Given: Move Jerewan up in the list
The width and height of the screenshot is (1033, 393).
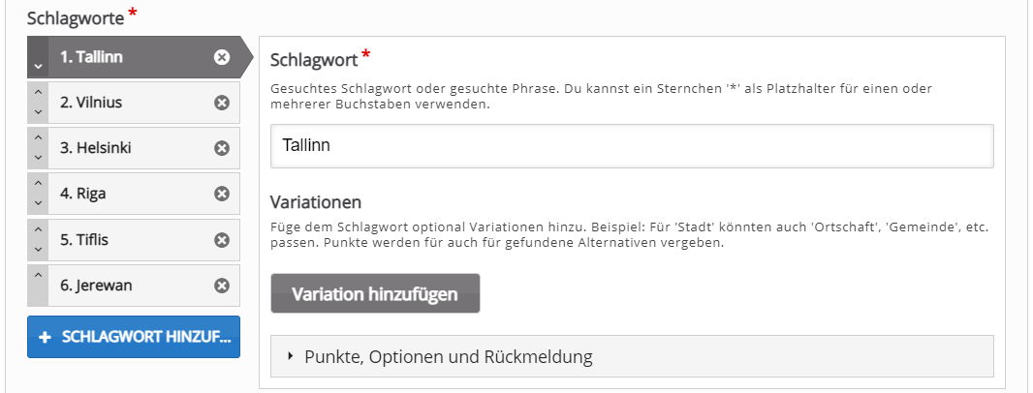Looking at the screenshot, I should [38, 275].
